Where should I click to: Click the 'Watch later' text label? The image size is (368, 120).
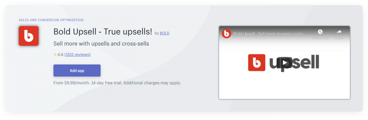tap(320, 38)
